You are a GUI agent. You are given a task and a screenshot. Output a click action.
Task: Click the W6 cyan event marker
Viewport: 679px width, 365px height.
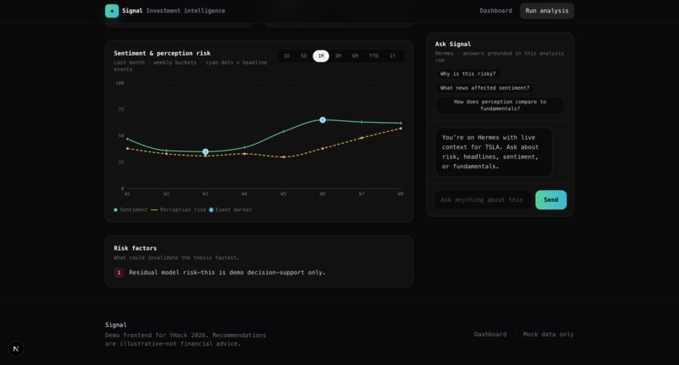click(x=323, y=119)
